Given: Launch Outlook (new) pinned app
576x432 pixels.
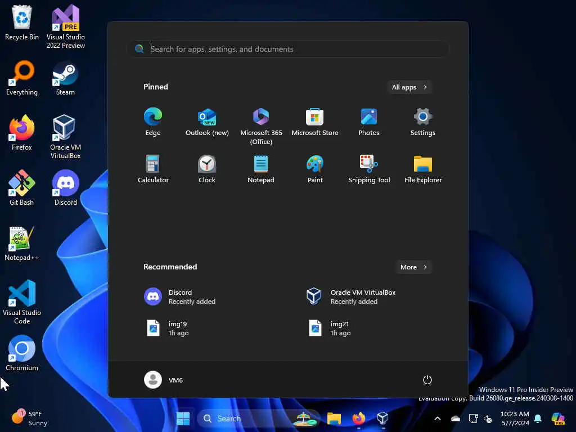Looking at the screenshot, I should pyautogui.click(x=207, y=122).
